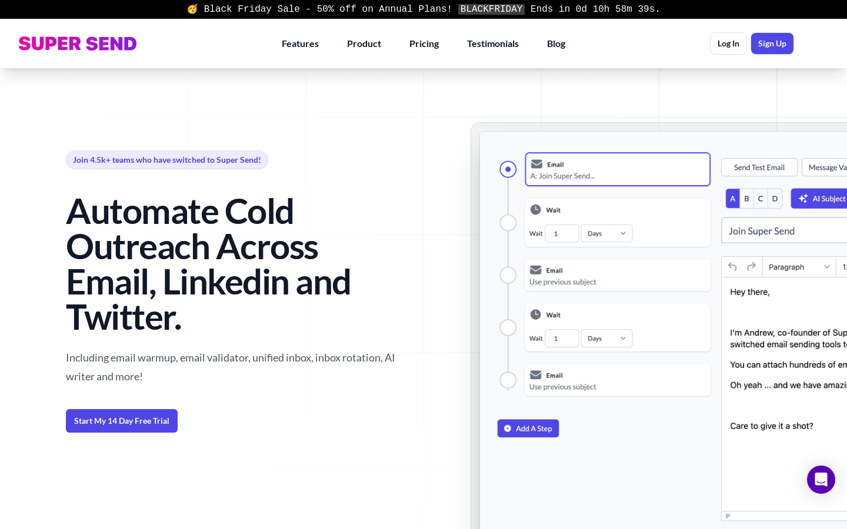847x529 pixels.
Task: Click the envelope icon in 'A: Join Super Send' step
Action: pos(536,164)
